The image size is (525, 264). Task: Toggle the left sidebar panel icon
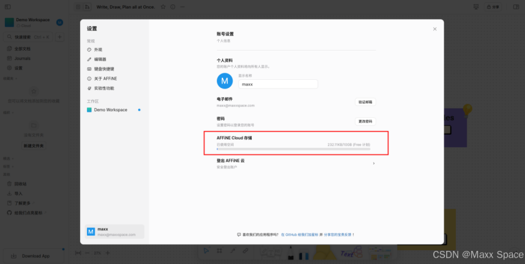pos(7,7)
